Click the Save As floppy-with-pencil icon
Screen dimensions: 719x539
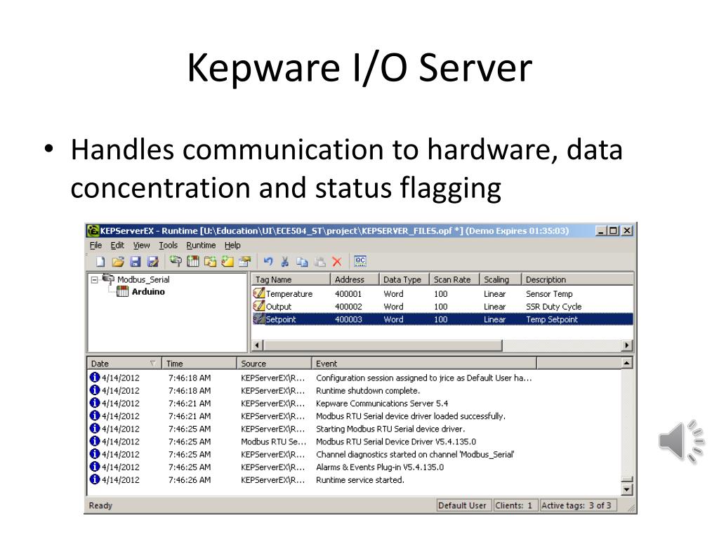point(152,262)
